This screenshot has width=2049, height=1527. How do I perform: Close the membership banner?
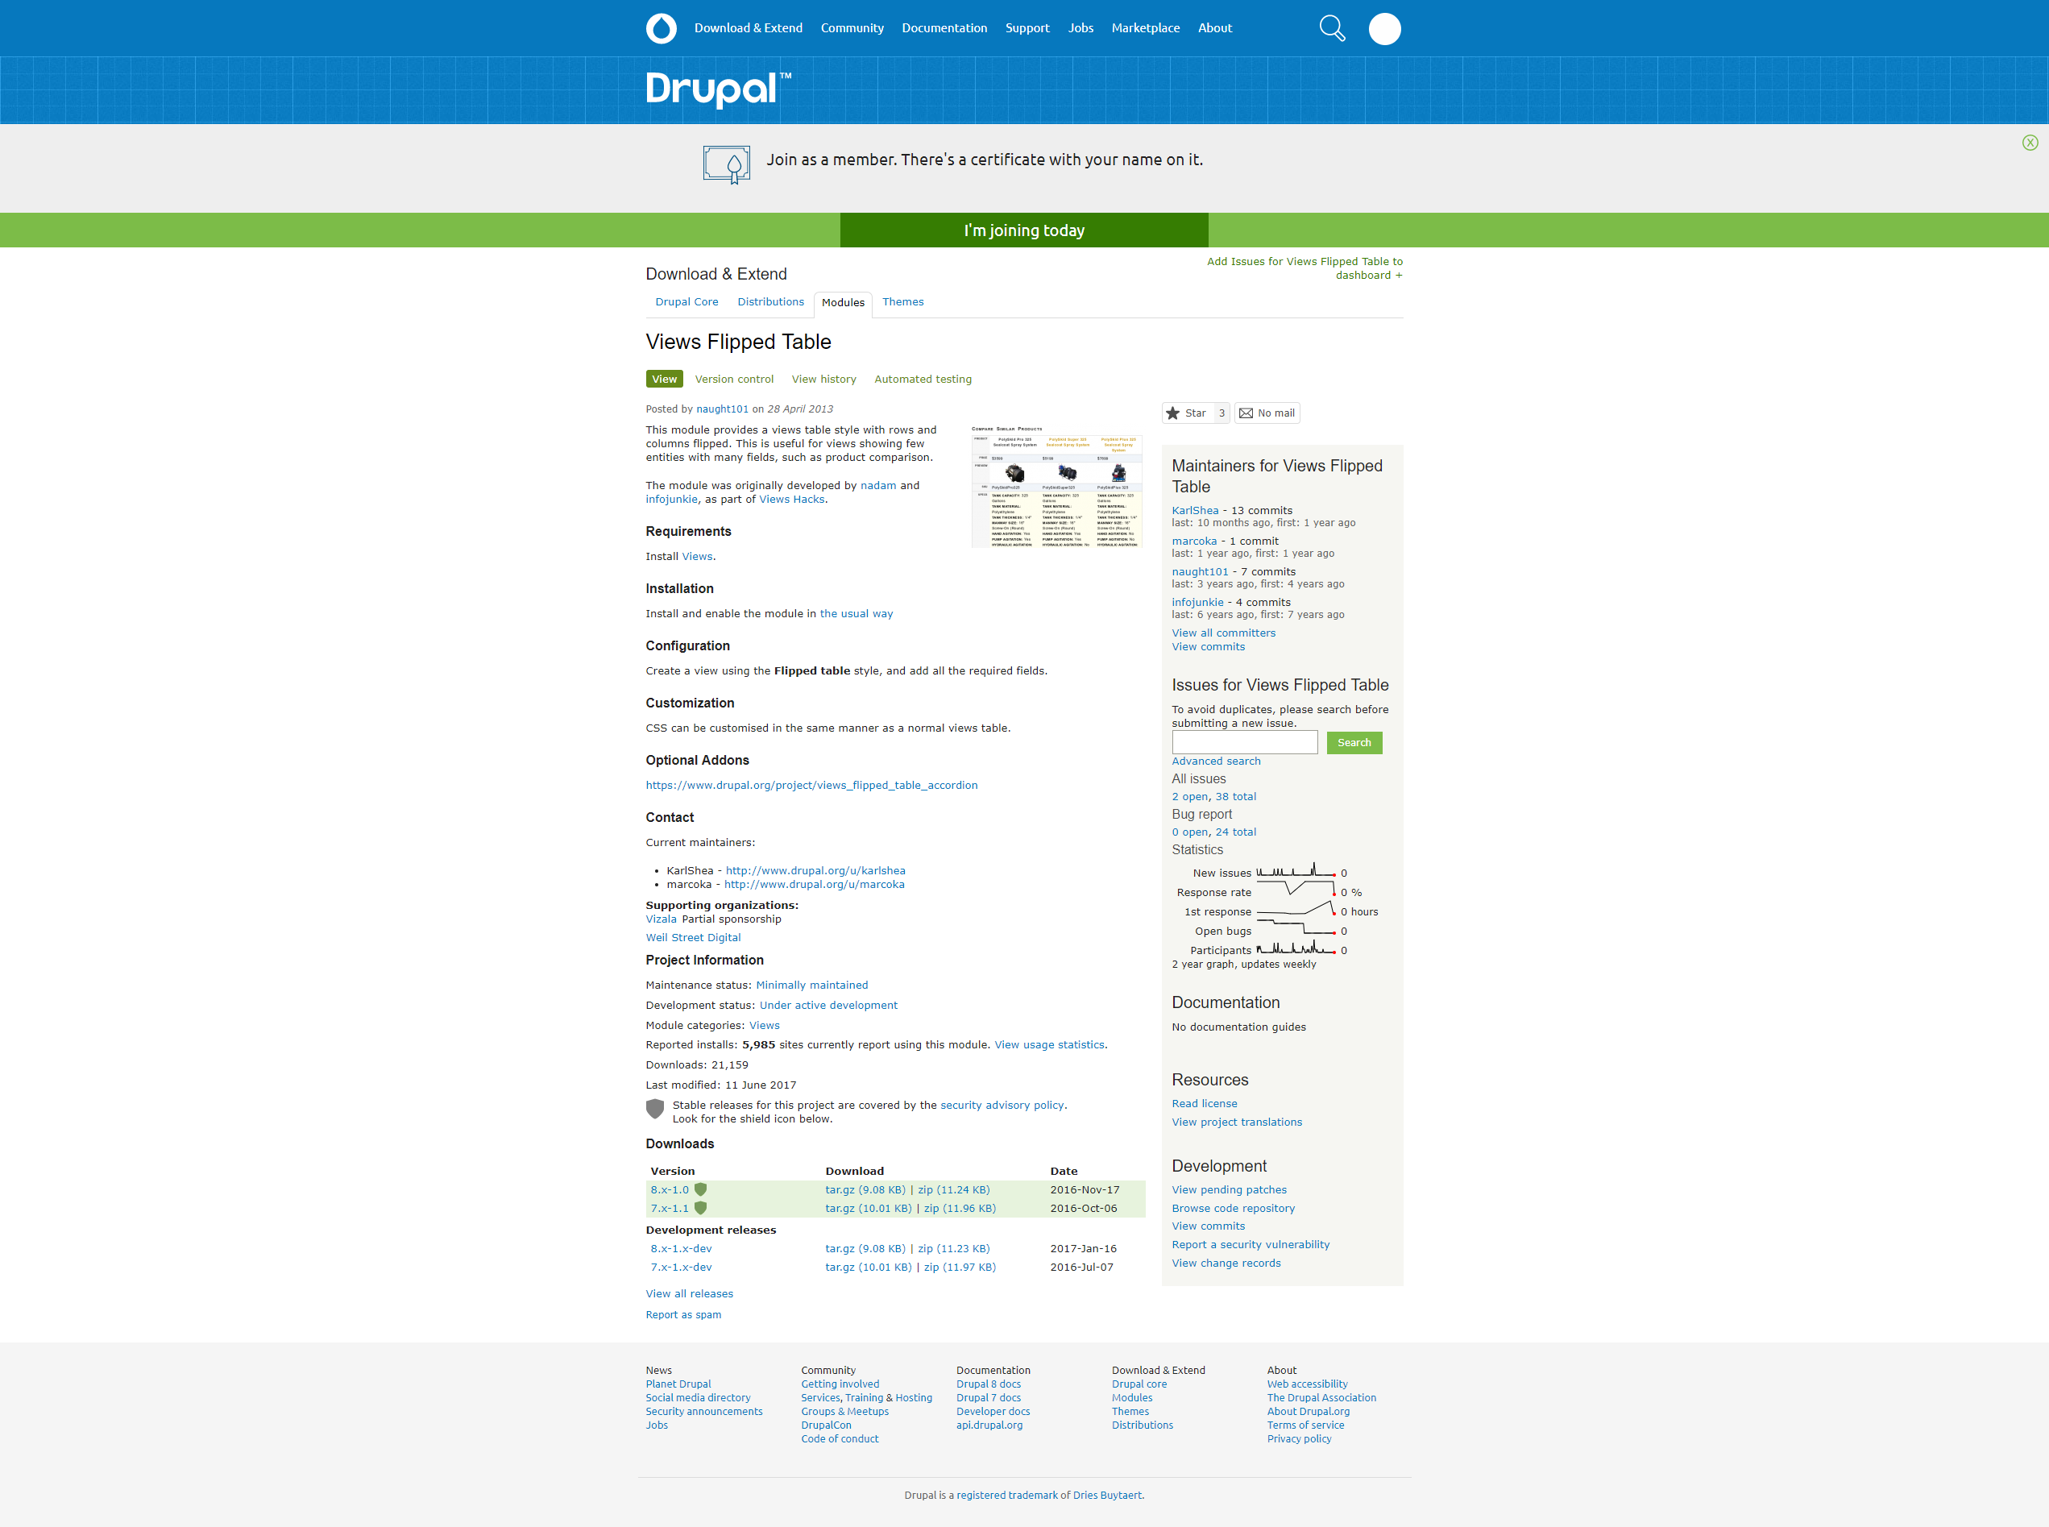click(2030, 143)
